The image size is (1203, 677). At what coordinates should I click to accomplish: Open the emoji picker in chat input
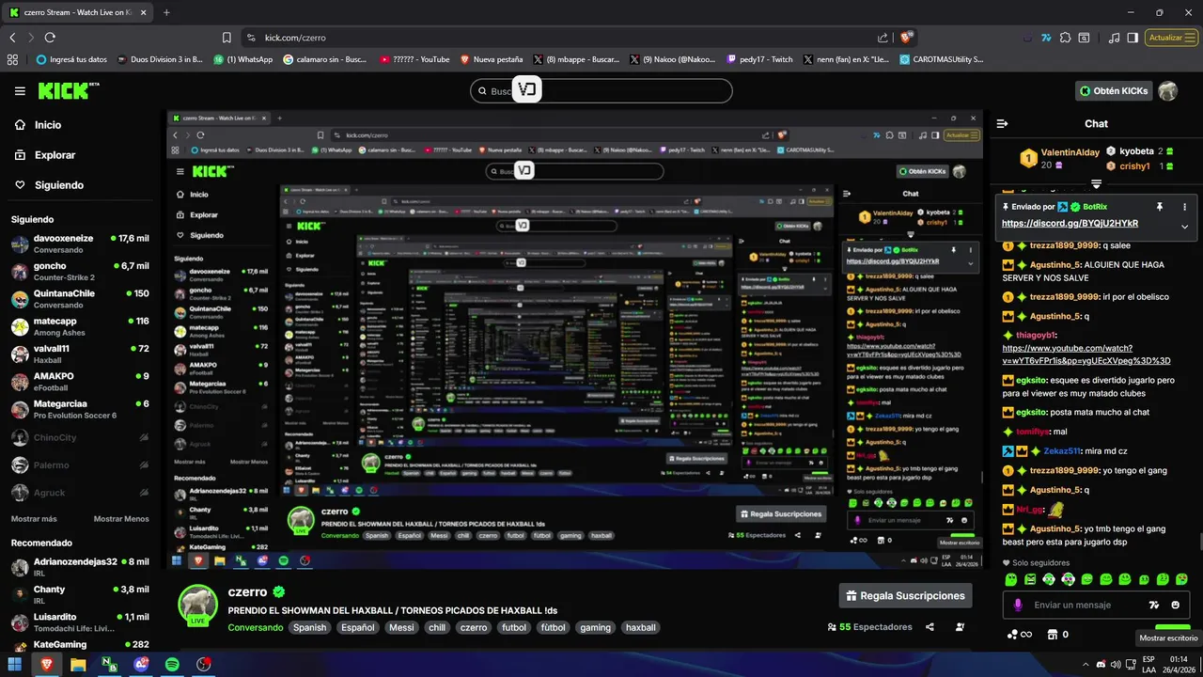(x=1176, y=606)
